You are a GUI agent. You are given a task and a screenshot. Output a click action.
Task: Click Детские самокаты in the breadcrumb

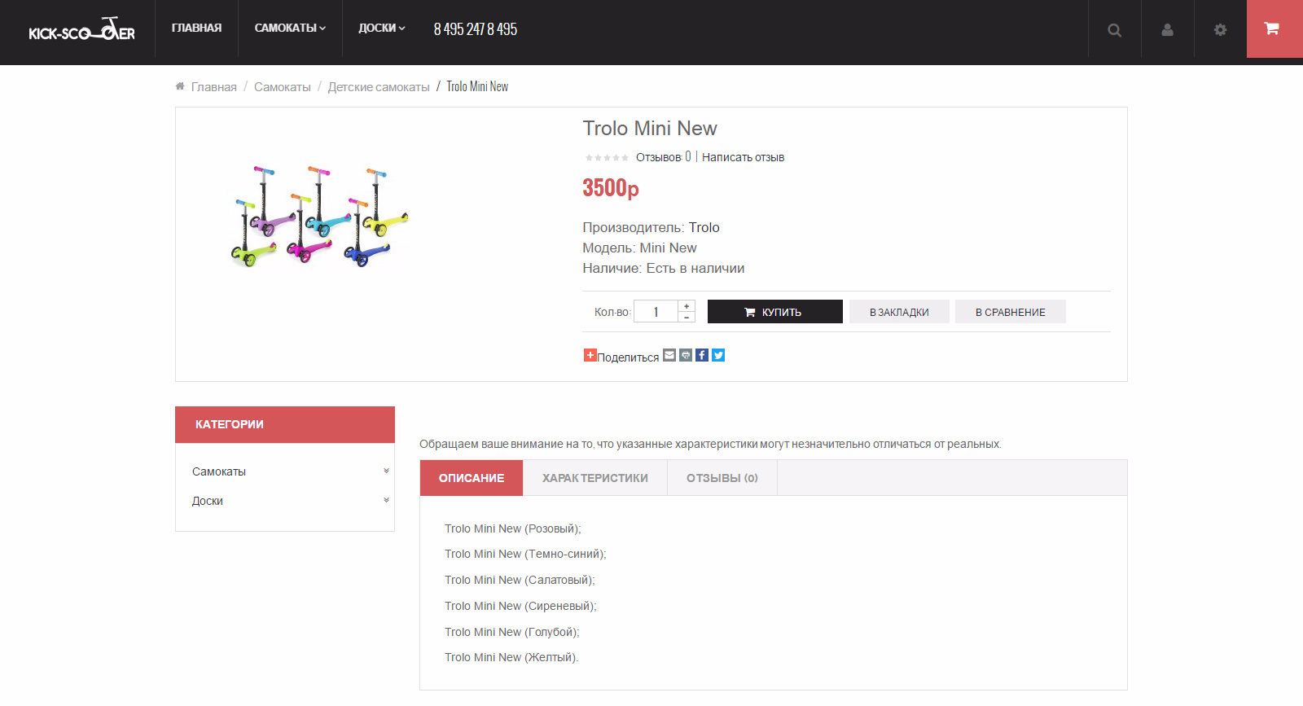379,87
